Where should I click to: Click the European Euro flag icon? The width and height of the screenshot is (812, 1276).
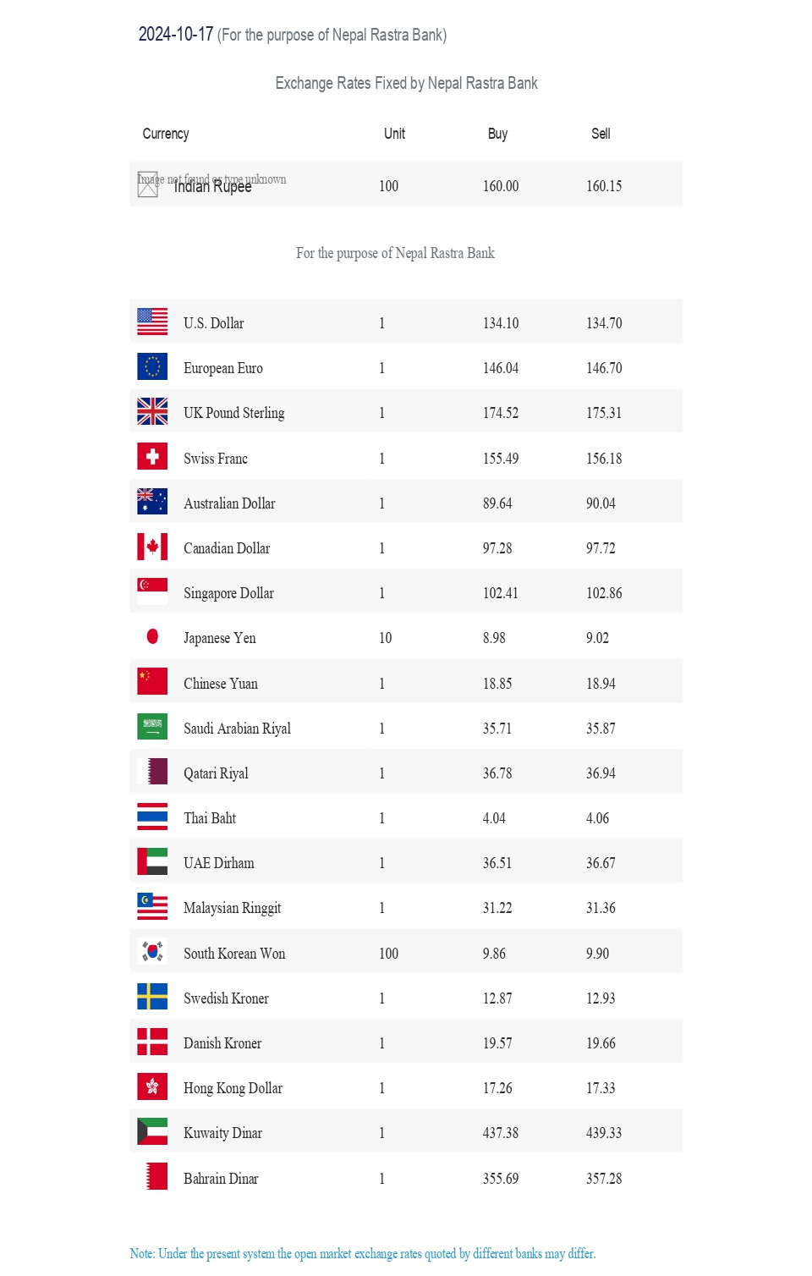coord(152,366)
